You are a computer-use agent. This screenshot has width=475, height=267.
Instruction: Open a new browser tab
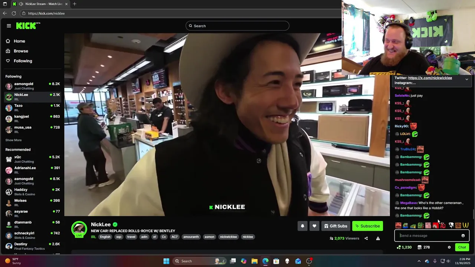click(x=75, y=4)
